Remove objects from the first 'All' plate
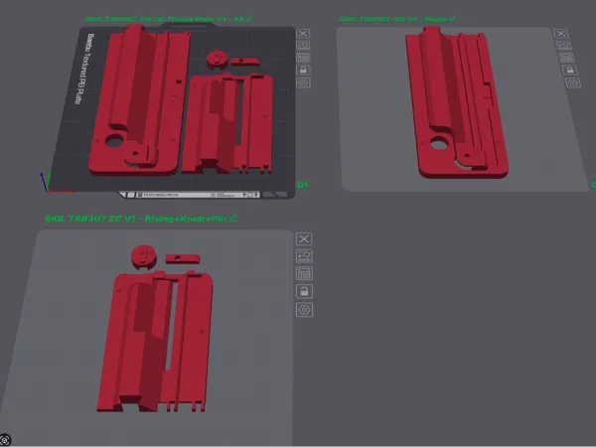Viewport: 596px width, 447px height. pyautogui.click(x=303, y=34)
